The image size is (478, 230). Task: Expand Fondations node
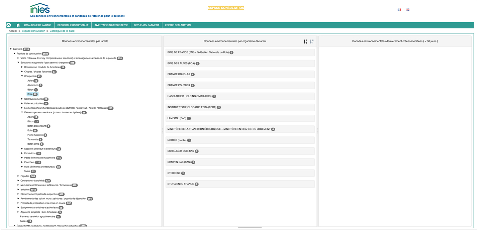22,153
